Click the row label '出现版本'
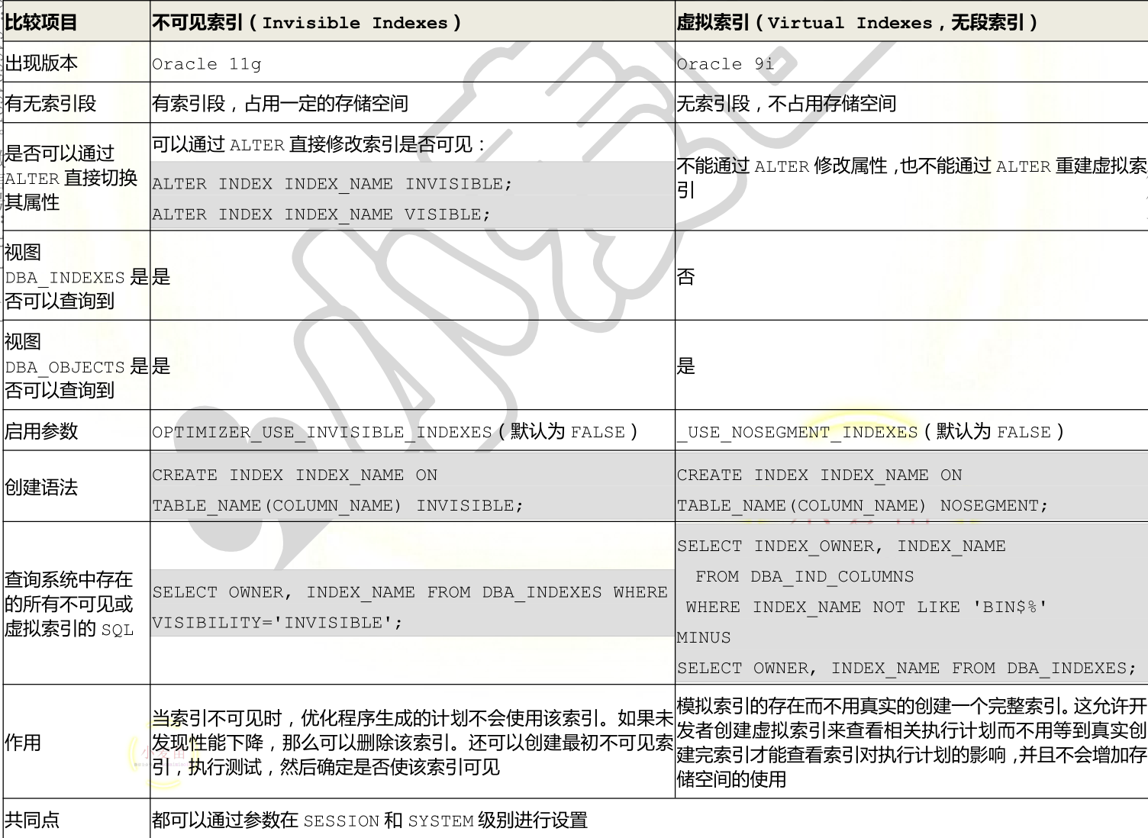Image resolution: width=1148 pixels, height=838 pixels. [x=41, y=63]
